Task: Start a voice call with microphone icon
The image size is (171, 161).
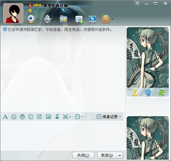Action: coord(47,19)
